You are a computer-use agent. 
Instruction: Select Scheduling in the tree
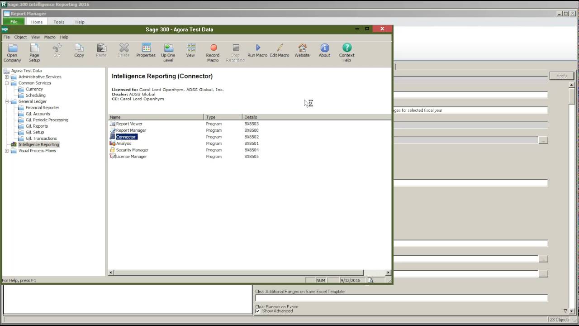(x=35, y=95)
